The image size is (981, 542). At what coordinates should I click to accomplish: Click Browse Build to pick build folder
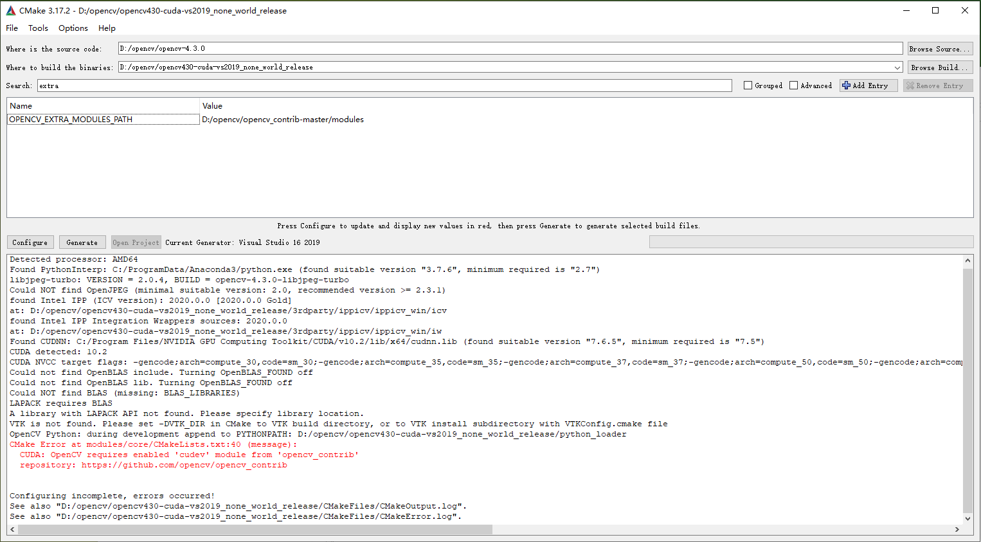point(939,67)
